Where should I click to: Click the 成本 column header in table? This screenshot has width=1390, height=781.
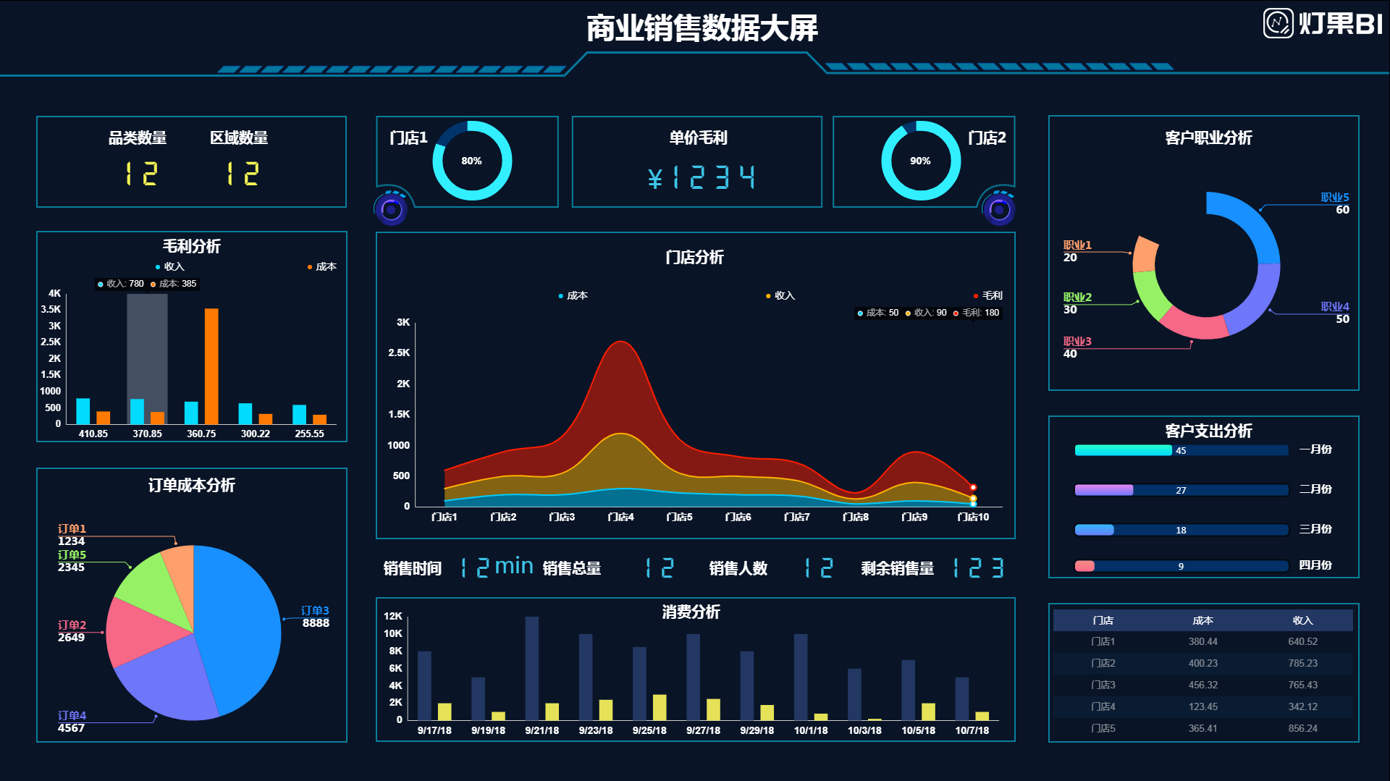pyautogui.click(x=1203, y=620)
